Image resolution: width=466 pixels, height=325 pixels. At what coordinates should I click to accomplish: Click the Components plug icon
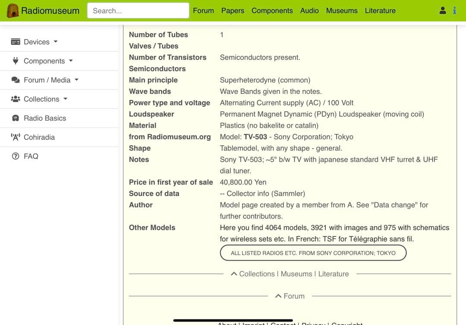click(x=16, y=61)
